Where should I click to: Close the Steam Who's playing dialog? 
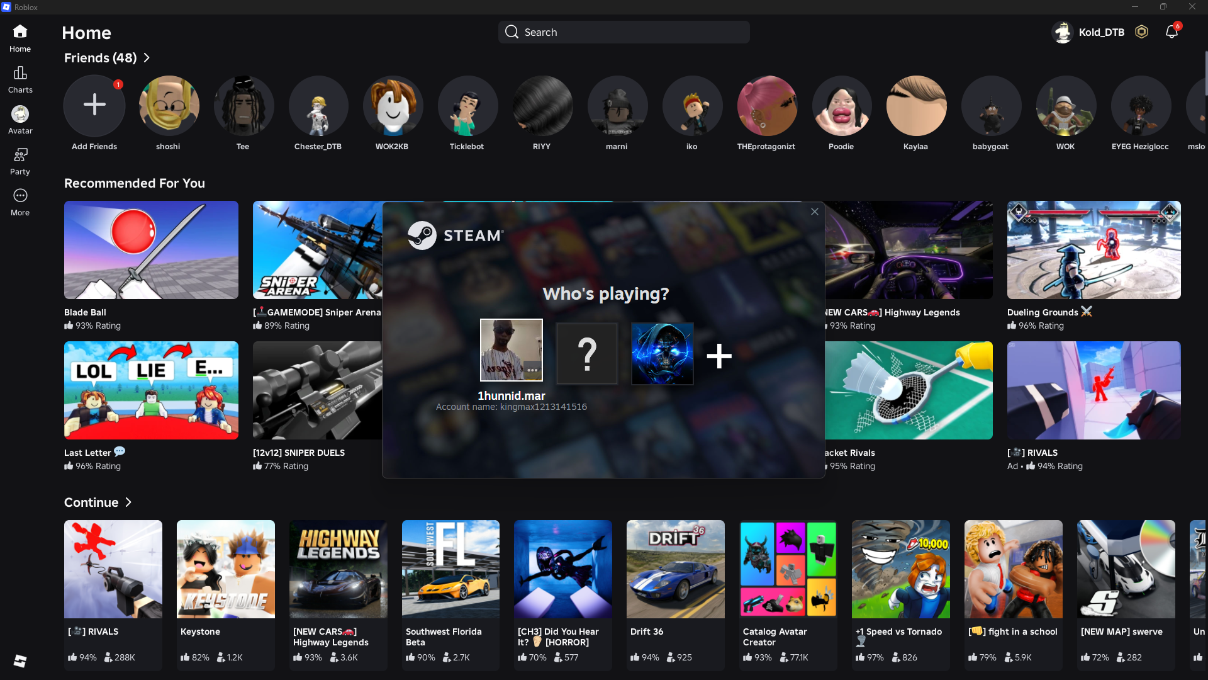pos(815,212)
